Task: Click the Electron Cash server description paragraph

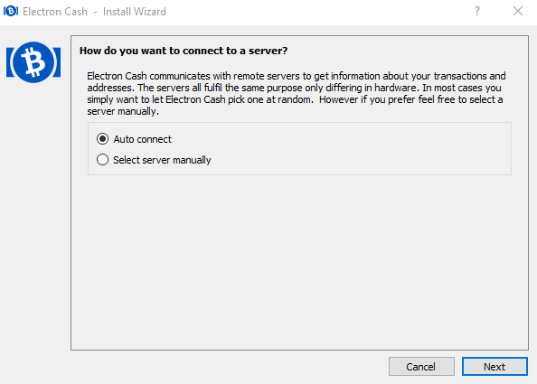Action: click(x=297, y=93)
